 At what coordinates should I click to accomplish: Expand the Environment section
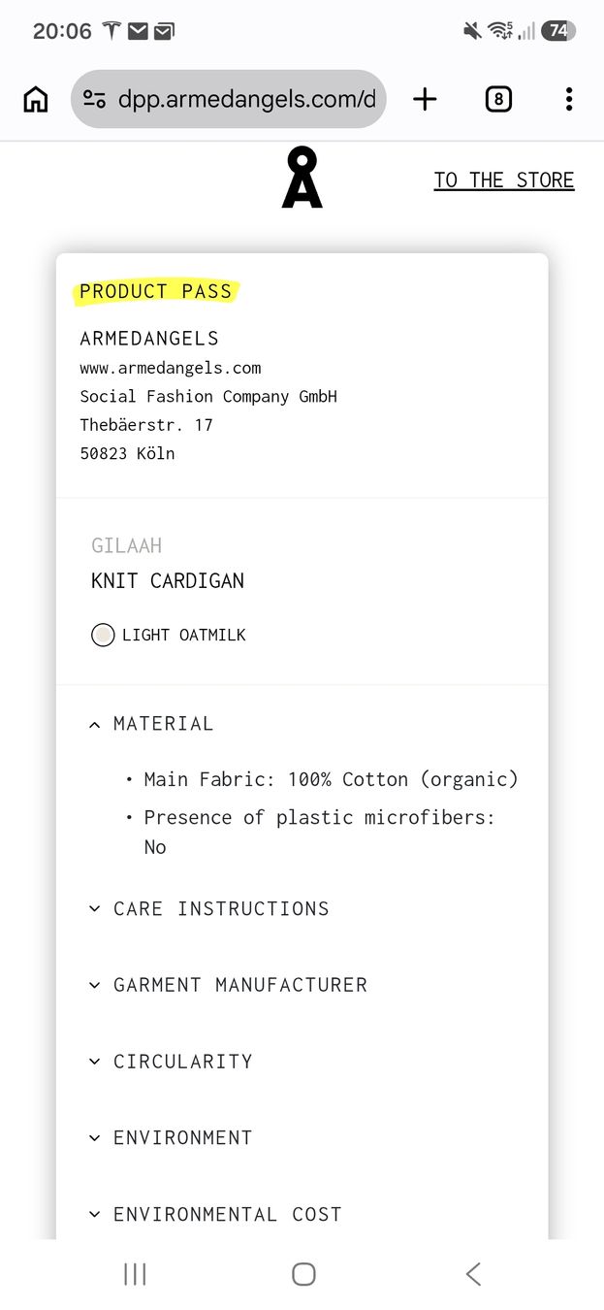(171, 1137)
